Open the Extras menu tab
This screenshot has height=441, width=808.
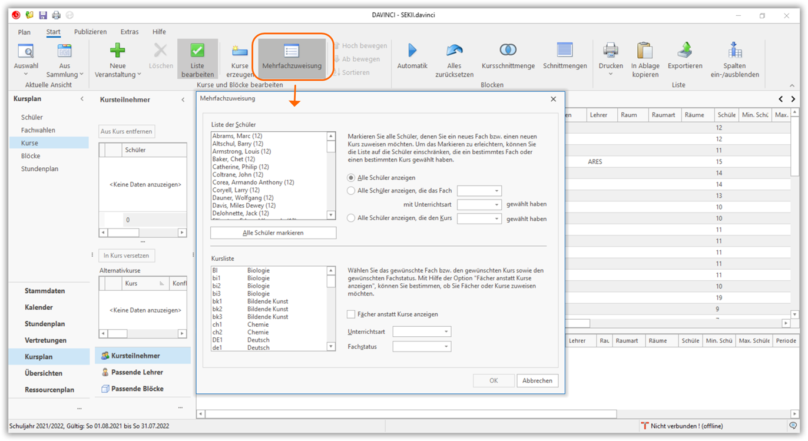pyautogui.click(x=129, y=32)
